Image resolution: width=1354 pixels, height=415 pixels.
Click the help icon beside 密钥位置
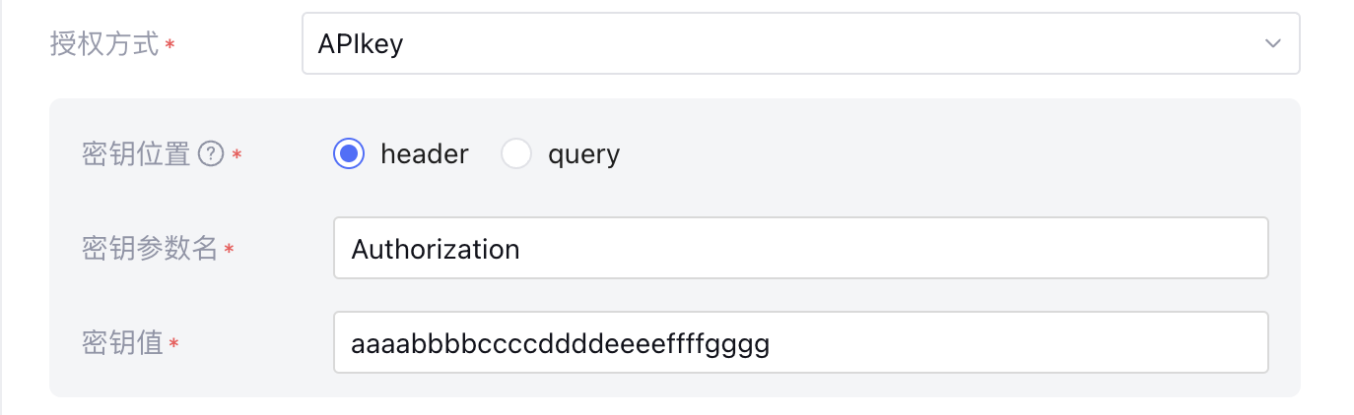coord(211,154)
